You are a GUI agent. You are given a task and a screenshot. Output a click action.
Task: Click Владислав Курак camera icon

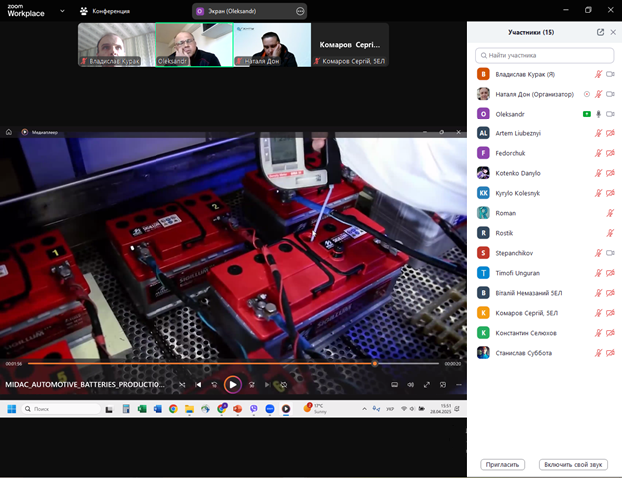tap(610, 74)
